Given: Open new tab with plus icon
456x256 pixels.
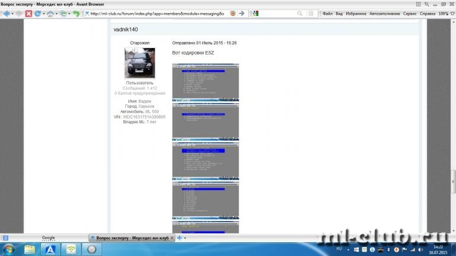Looking at the screenshot, I should pos(180,238).
